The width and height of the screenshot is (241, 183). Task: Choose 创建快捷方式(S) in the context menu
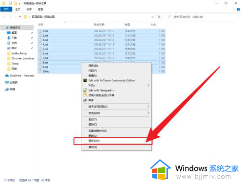pyautogui.click(x=117, y=131)
